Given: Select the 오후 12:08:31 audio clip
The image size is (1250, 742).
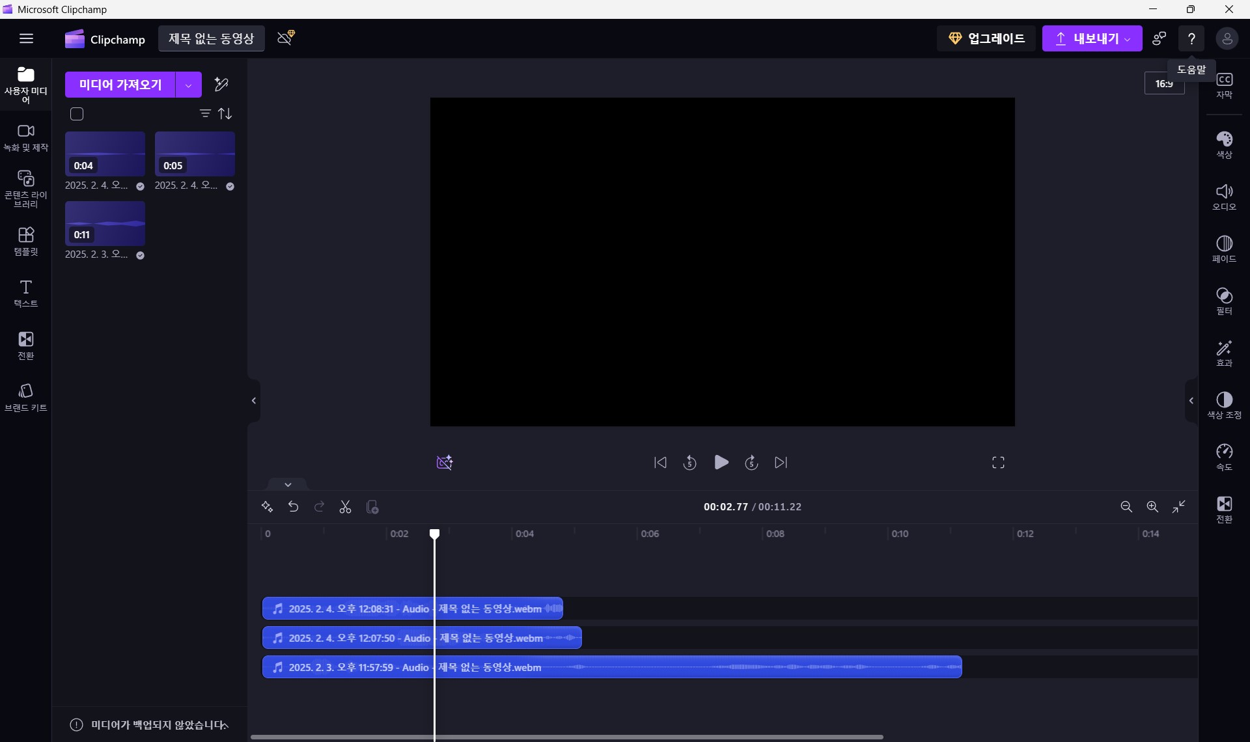Looking at the screenshot, I should pos(413,609).
